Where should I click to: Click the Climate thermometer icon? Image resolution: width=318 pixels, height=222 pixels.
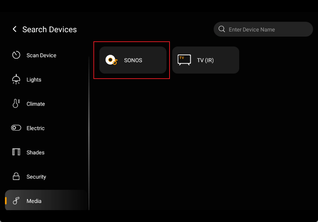[x=16, y=103]
